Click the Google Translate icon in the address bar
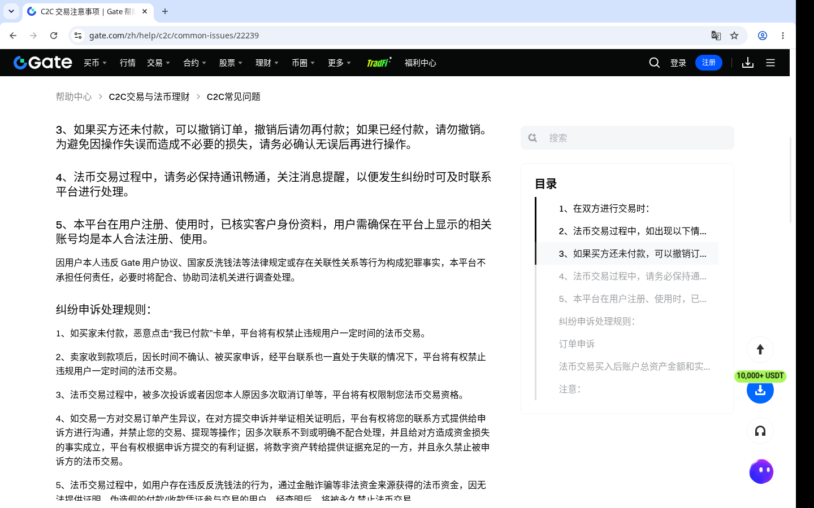The image size is (814, 508). [716, 36]
